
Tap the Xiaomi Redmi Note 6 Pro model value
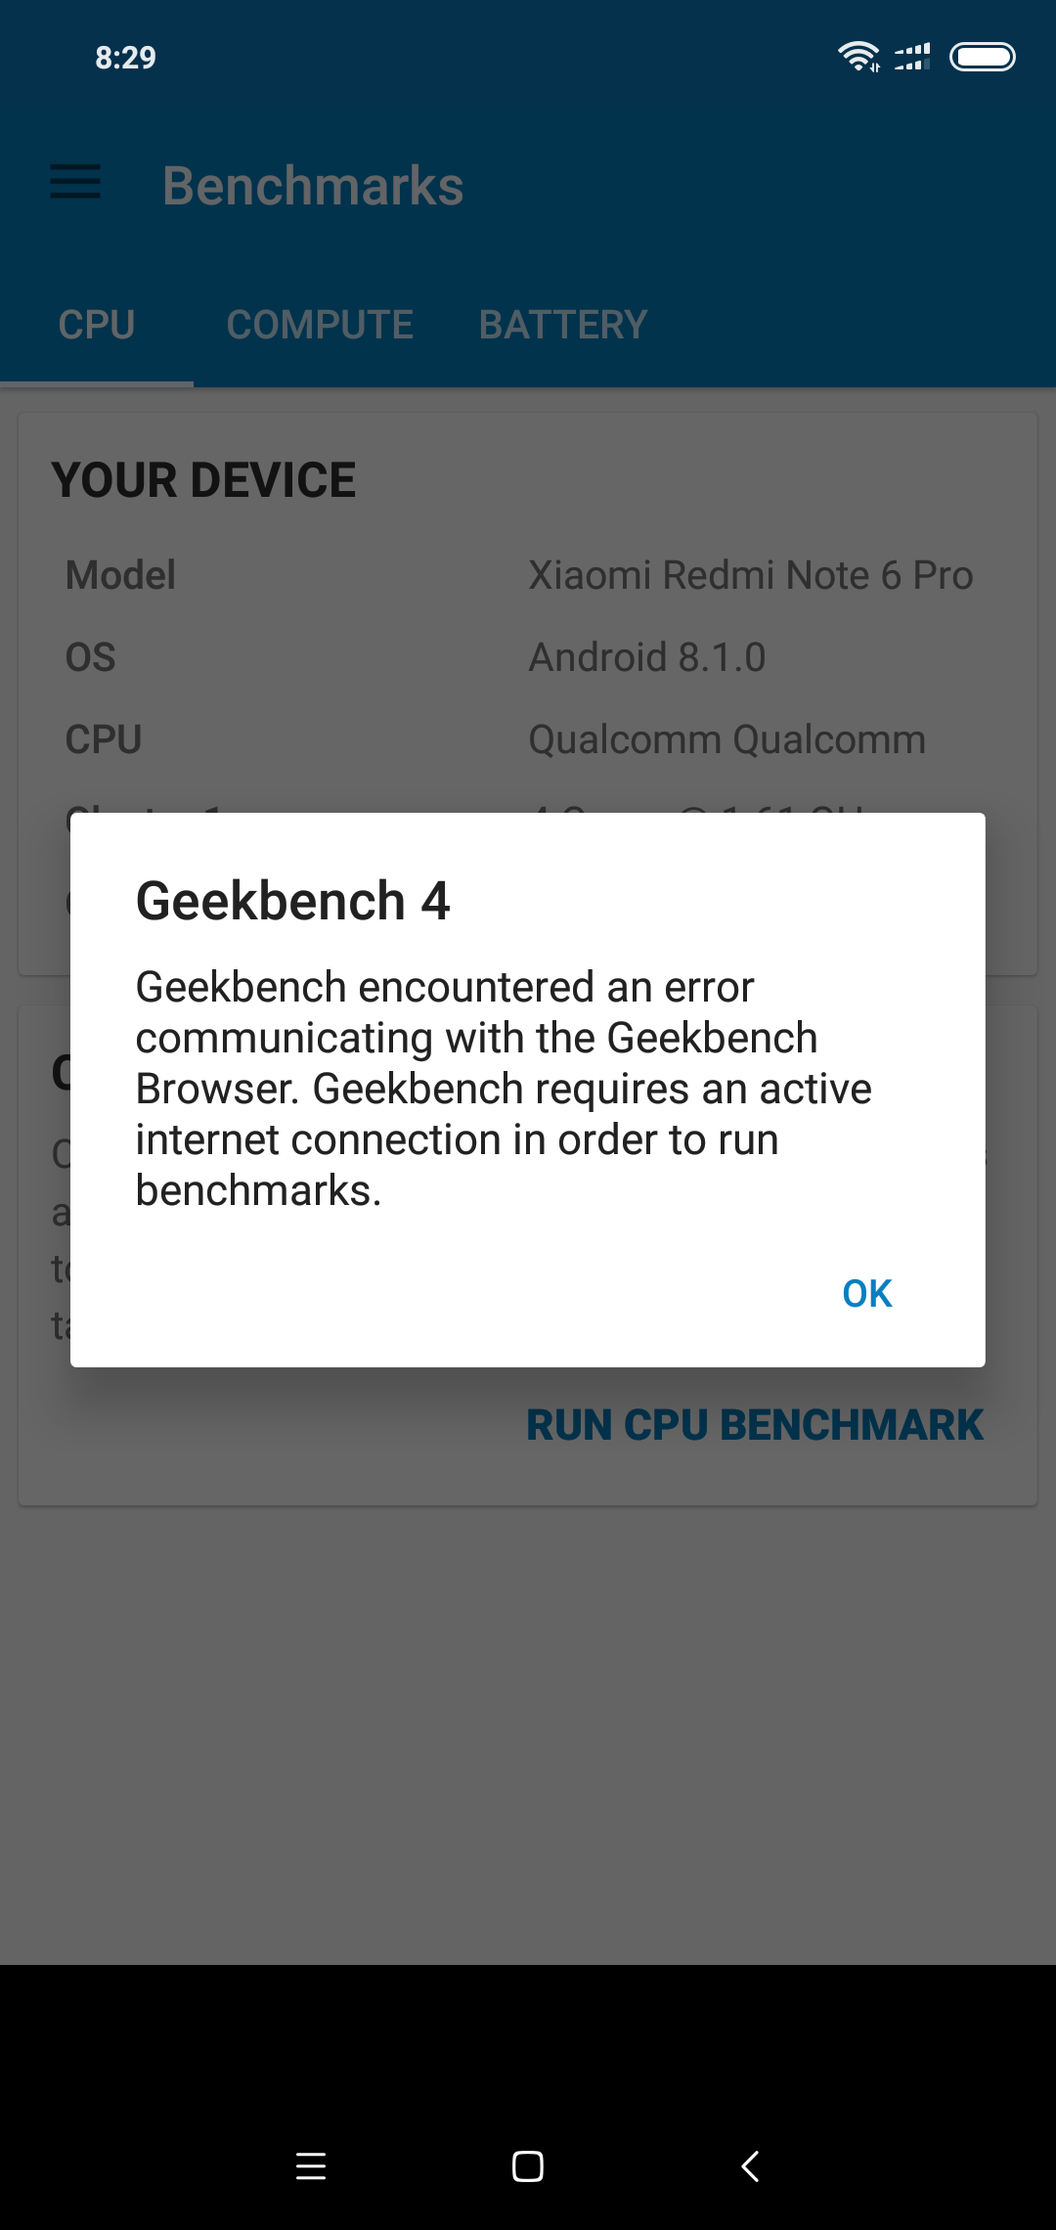click(751, 575)
